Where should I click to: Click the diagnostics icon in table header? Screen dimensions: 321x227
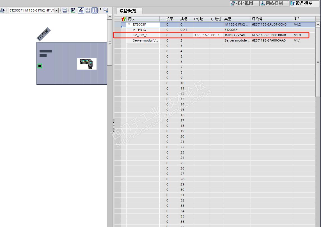[x=123, y=19]
